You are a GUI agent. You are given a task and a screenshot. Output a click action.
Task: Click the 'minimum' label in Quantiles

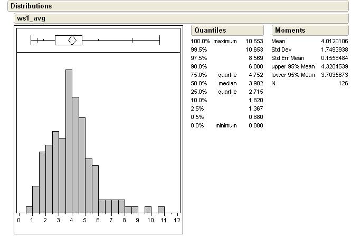point(226,125)
